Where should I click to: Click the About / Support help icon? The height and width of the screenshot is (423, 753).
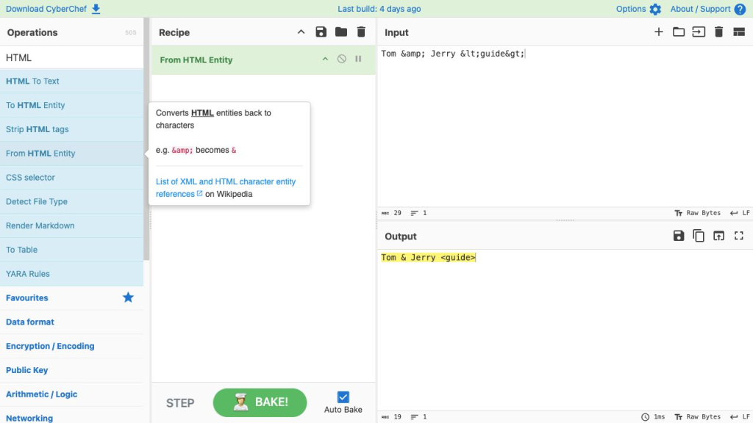(x=740, y=9)
